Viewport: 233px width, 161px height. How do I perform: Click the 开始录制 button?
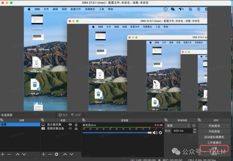pyautogui.click(x=214, y=131)
